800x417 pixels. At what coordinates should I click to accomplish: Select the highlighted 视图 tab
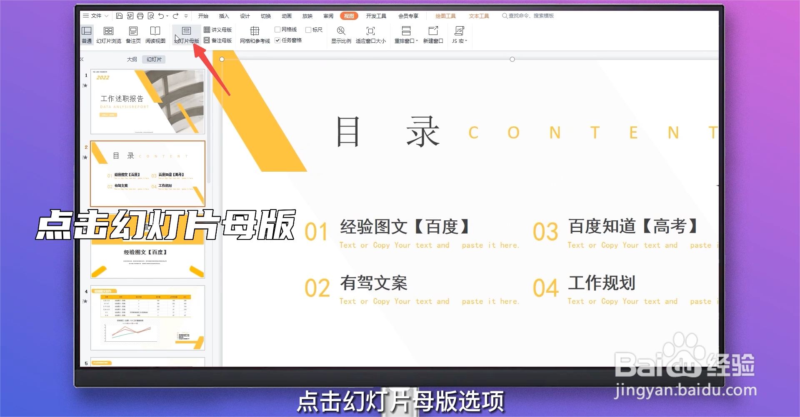pyautogui.click(x=349, y=16)
